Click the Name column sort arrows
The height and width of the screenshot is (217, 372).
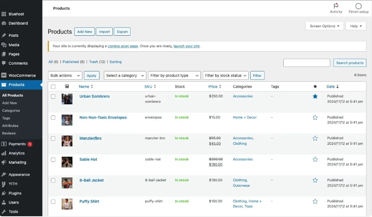tap(92, 86)
